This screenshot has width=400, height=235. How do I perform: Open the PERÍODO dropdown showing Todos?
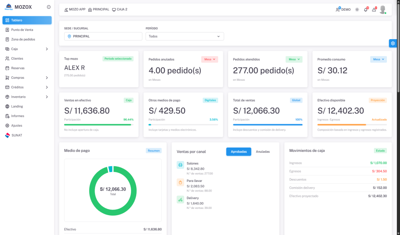coord(185,36)
